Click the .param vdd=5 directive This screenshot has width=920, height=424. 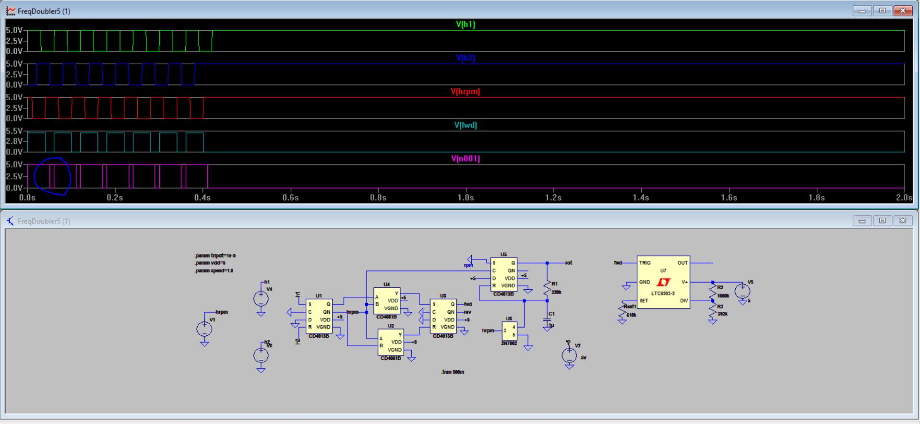(210, 263)
